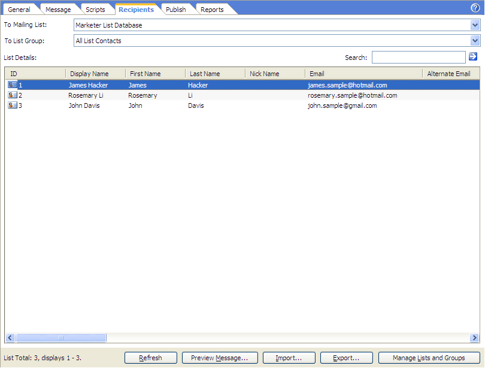The image size is (485, 368).
Task: Click contact icon for John Davis row
Action: [13, 105]
